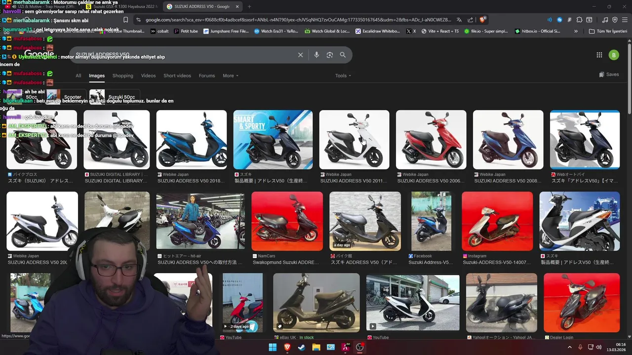This screenshot has width=632, height=355.
Task: Select the Images results tab
Action: [97, 75]
